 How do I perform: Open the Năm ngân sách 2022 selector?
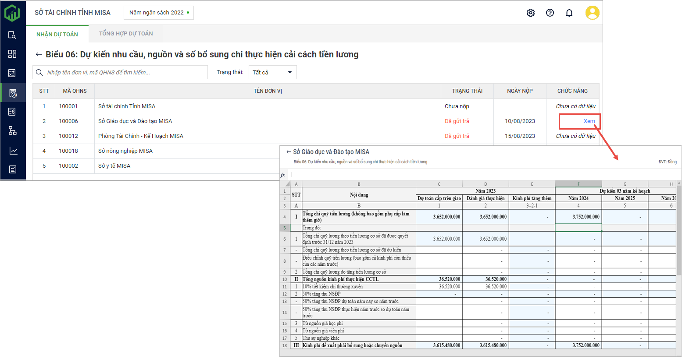(158, 13)
